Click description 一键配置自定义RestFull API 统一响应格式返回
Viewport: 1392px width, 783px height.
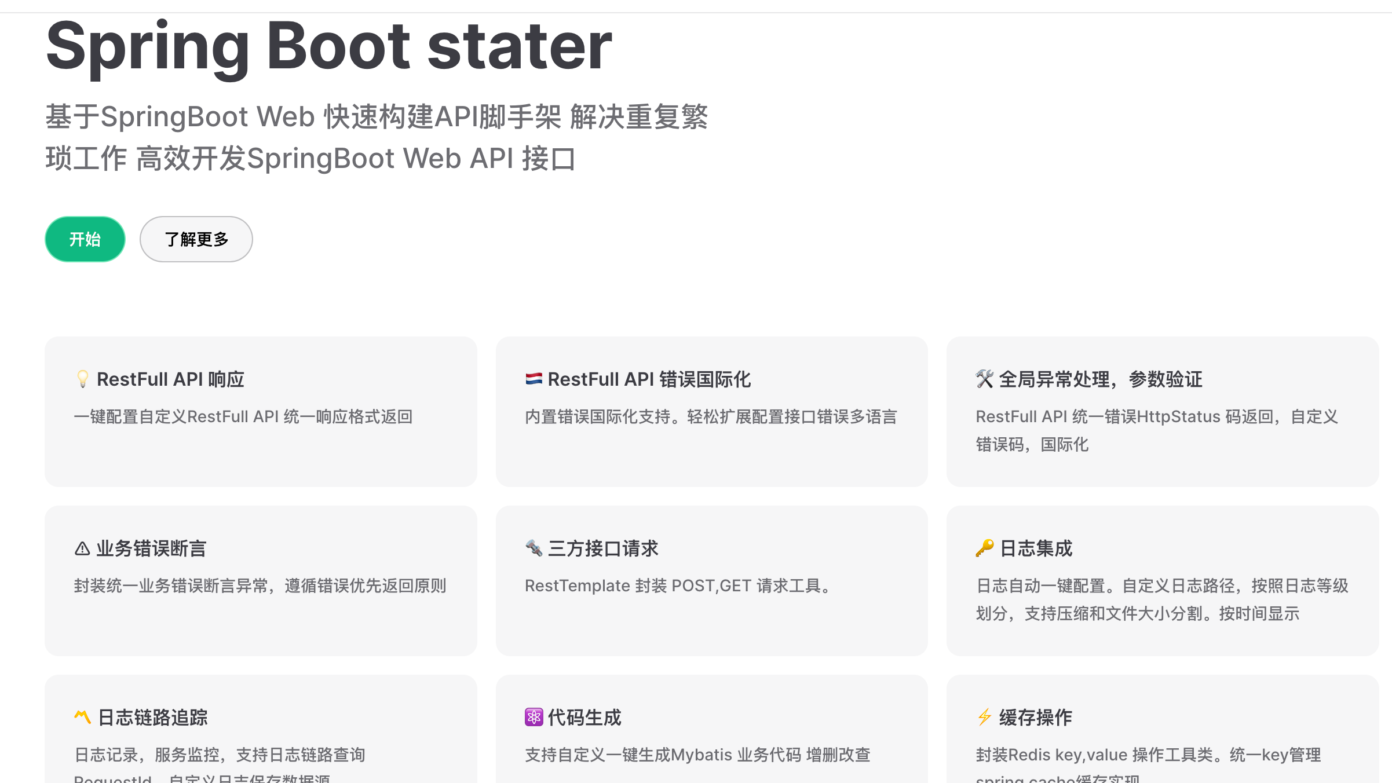pos(243,416)
